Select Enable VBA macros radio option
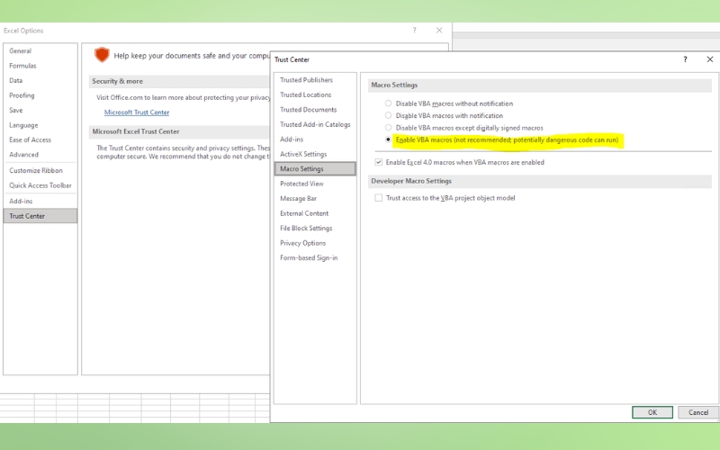 (389, 140)
